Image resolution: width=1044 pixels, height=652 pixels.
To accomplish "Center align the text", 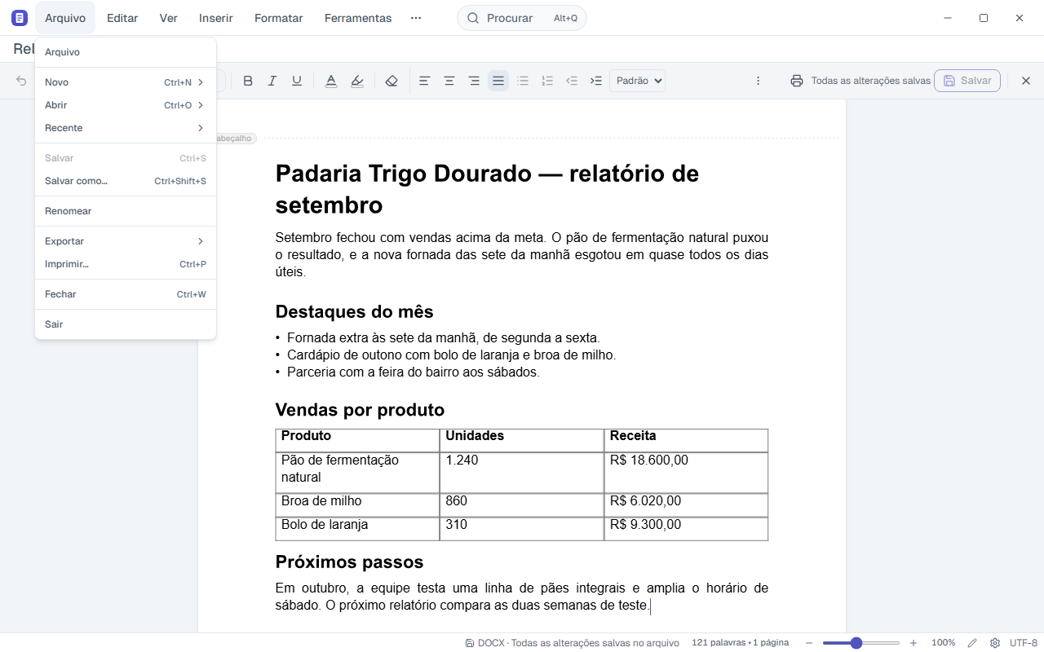I will 449,81.
